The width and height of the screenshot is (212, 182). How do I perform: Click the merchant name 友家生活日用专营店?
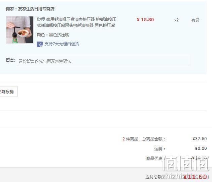point(36,9)
